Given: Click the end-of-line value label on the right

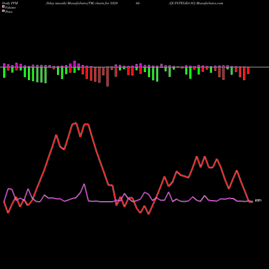Looking at the screenshot, I should click(x=258, y=201).
